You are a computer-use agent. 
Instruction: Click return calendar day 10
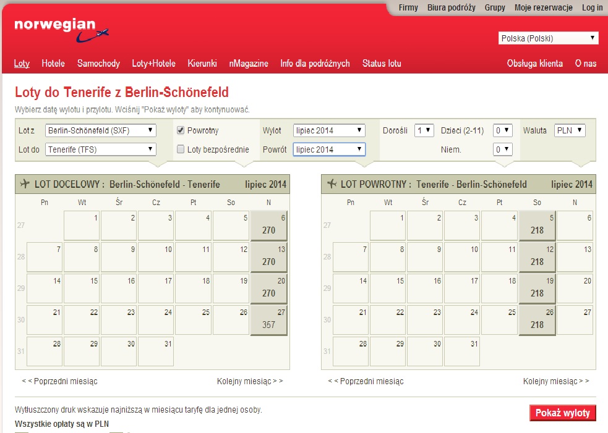coord(462,257)
